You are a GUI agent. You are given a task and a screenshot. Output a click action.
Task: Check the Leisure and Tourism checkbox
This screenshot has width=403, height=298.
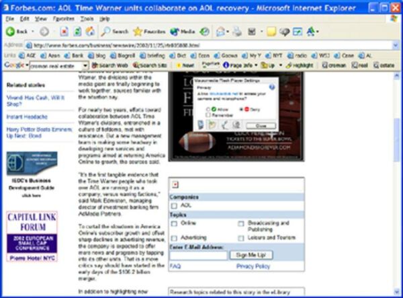click(x=241, y=238)
